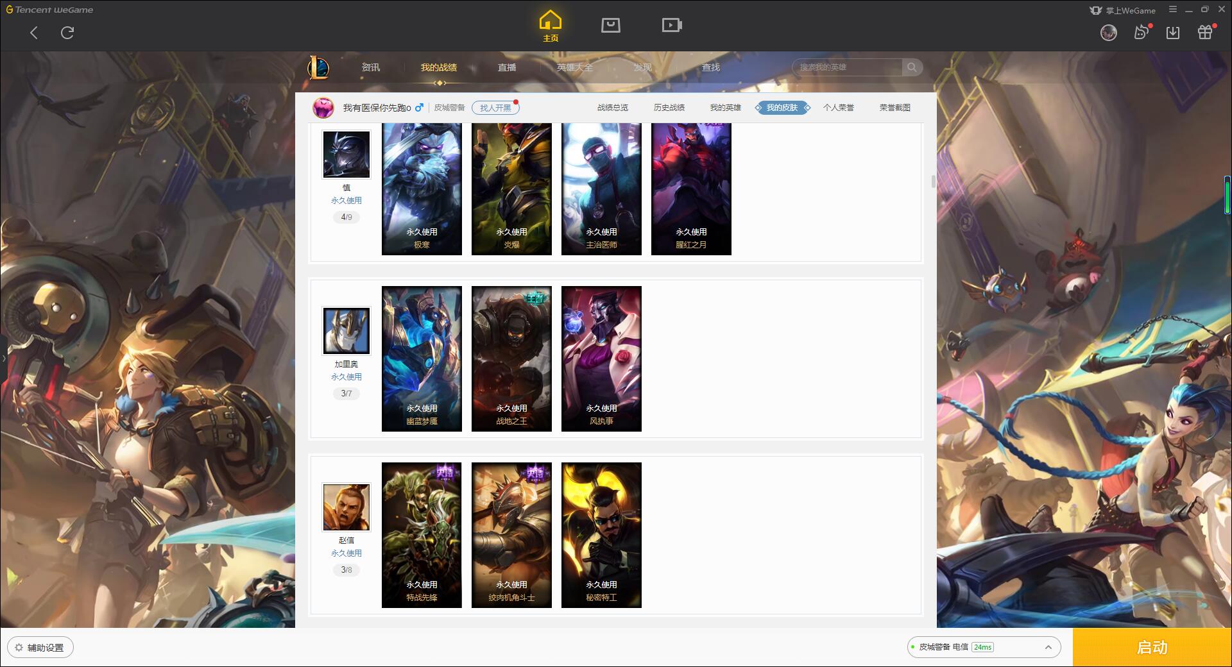Click the Tencent WeGame logo
The image size is (1232, 667).
point(49,10)
